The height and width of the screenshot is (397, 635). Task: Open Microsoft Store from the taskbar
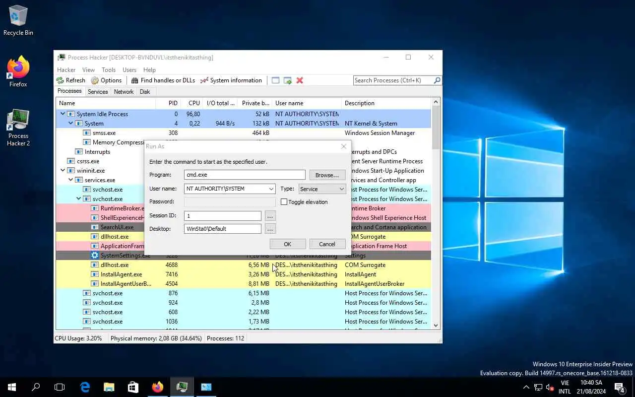pos(133,387)
